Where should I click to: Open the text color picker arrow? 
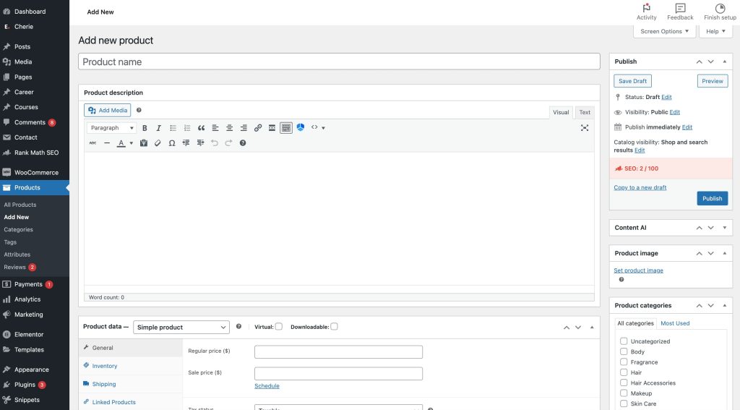click(131, 143)
